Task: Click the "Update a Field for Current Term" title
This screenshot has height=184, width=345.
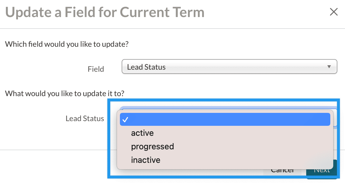Action: 105,12
